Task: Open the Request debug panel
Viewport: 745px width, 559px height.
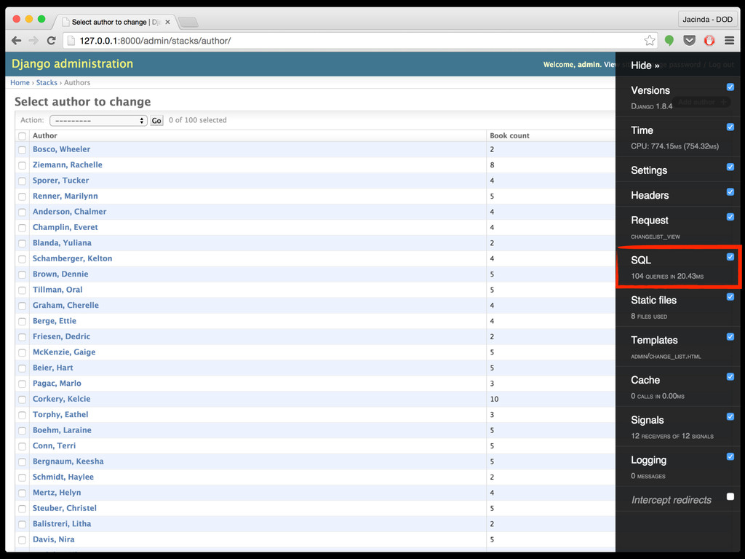Action: click(x=650, y=220)
